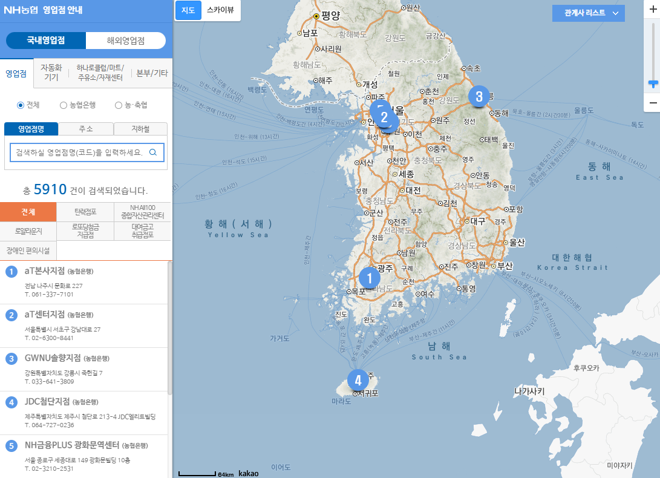Switch map to 스카이뷰 view
660x478 pixels.
[220, 10]
